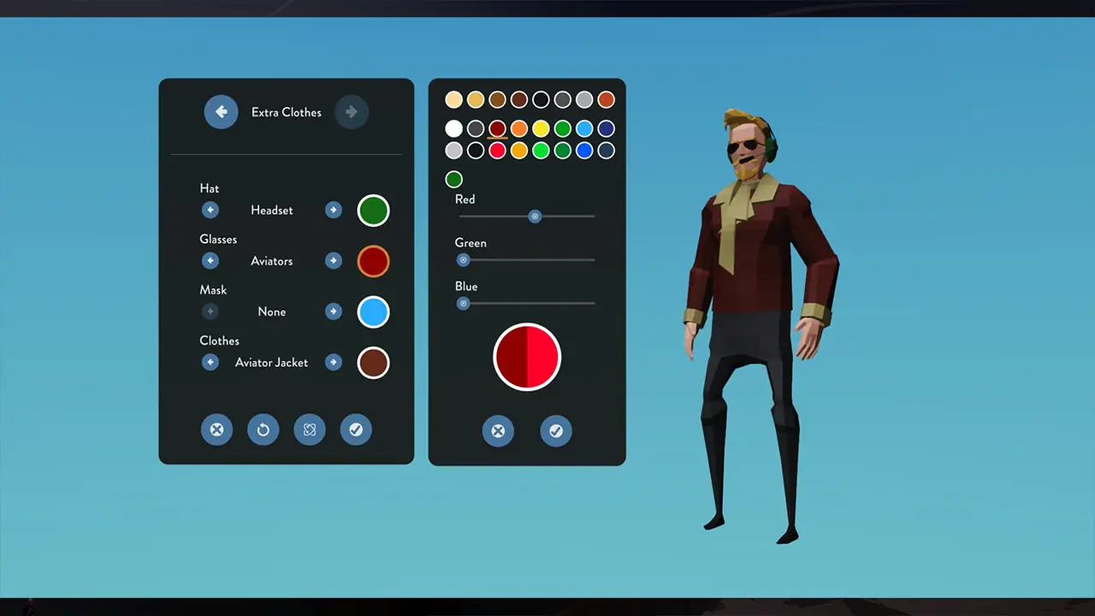
Task: Select previous Glasses style before Aviators
Action: tap(210, 261)
